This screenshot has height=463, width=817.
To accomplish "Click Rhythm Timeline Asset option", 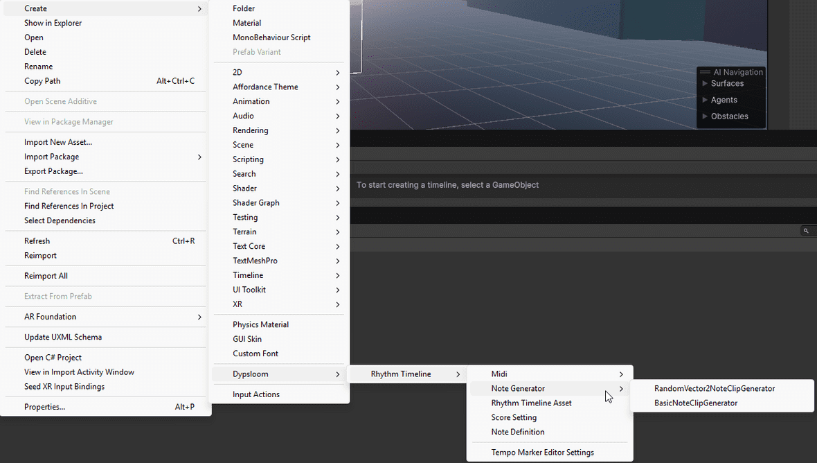I will [531, 403].
